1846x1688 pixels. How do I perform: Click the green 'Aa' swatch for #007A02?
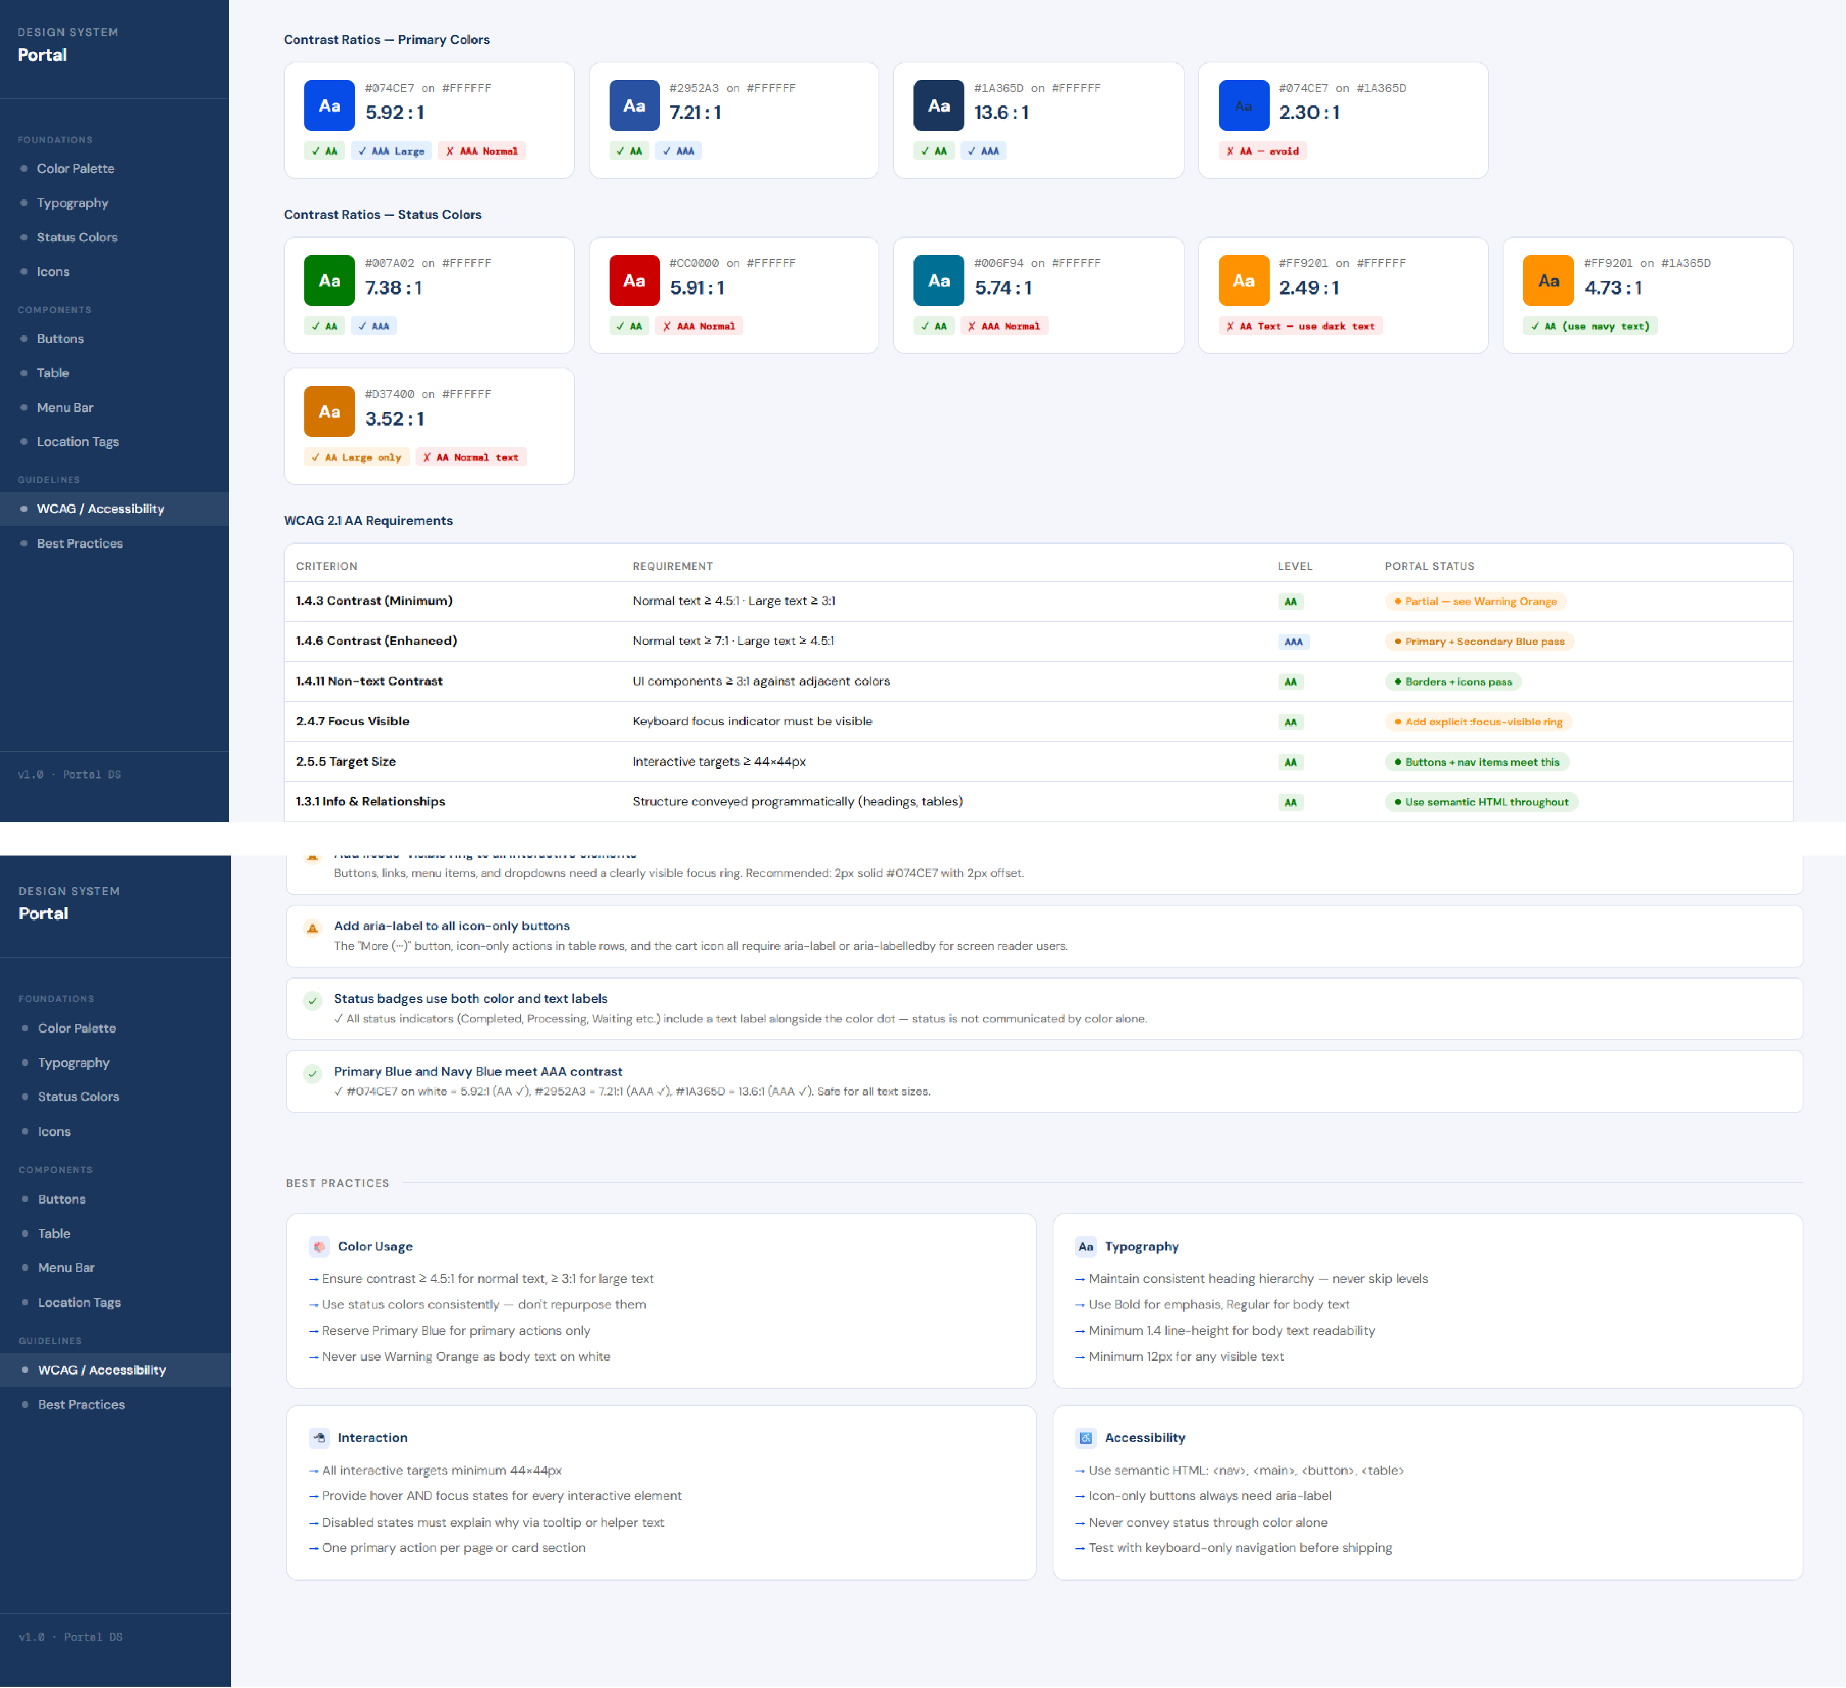point(329,280)
